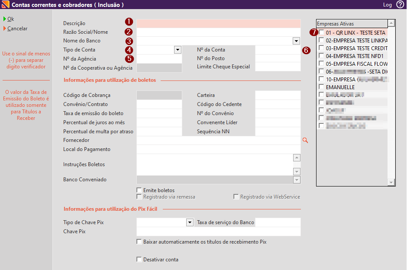The width and height of the screenshot is (407, 270).
Task: Toggle the Registrado via WebService checkbox
Action: pos(236,197)
